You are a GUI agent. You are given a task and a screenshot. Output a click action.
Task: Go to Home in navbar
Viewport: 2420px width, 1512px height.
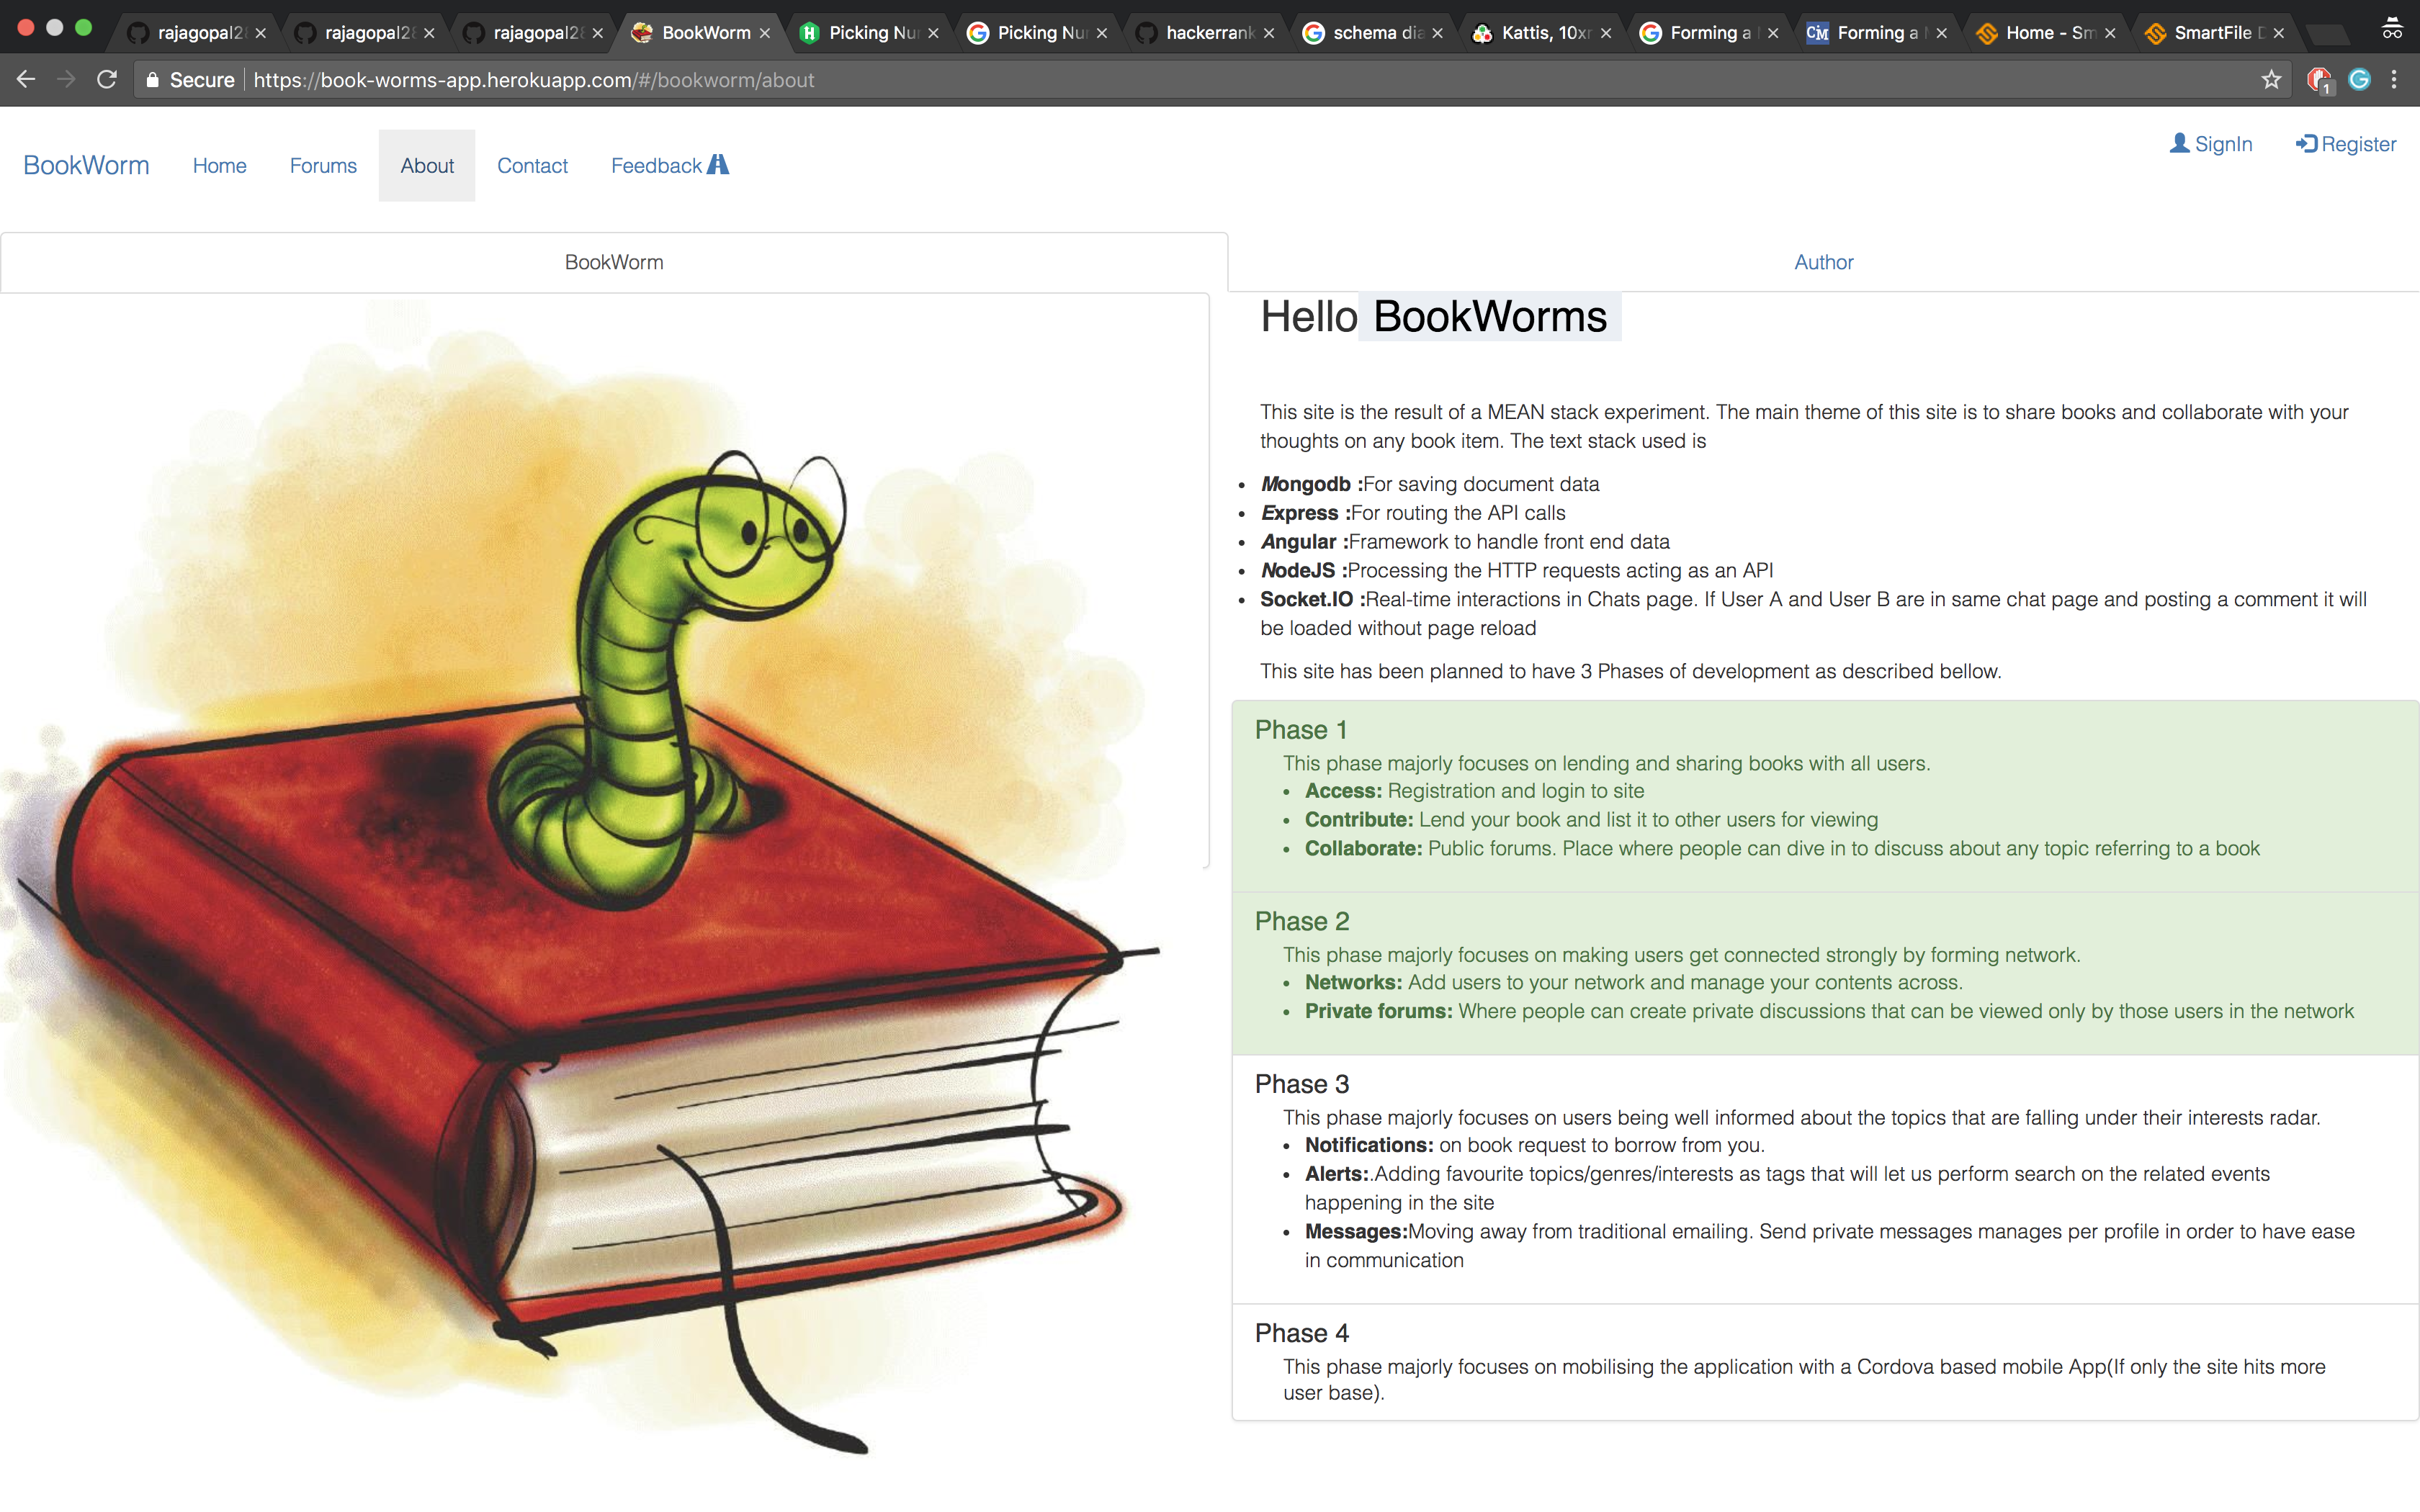(219, 166)
